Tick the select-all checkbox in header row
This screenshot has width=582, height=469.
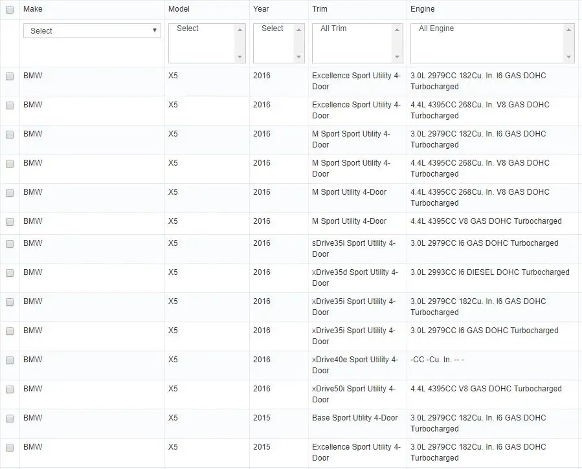10,10
